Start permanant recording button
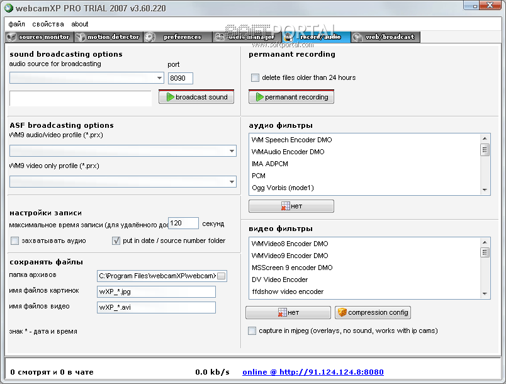 coord(291,97)
